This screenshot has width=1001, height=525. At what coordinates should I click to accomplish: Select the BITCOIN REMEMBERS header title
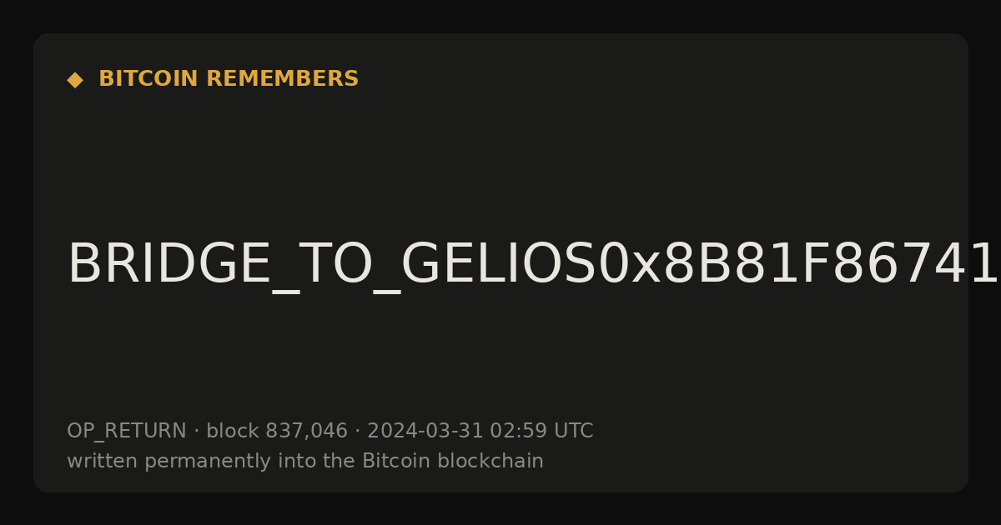[x=229, y=79]
